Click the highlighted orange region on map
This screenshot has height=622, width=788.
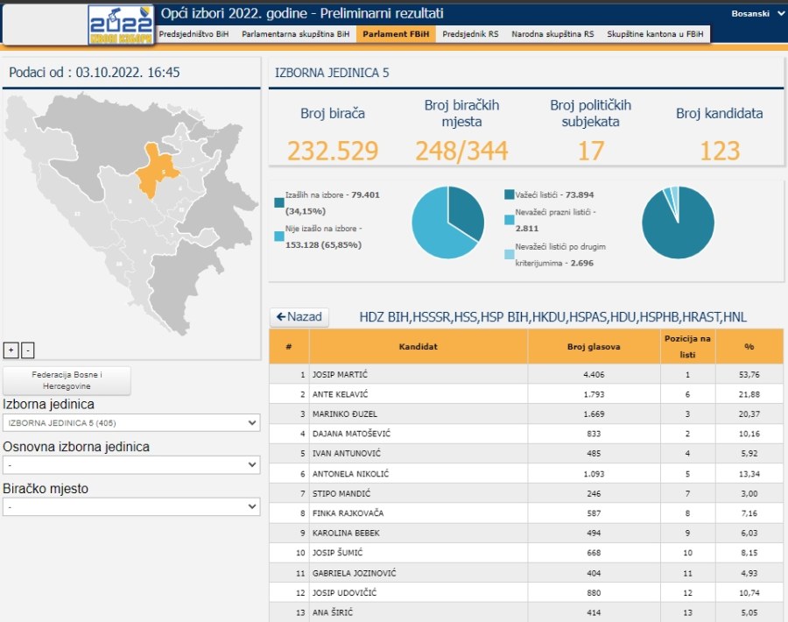(x=155, y=169)
